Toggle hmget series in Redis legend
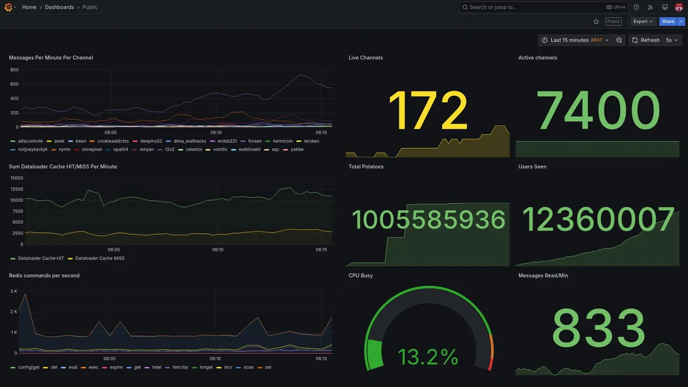Screen dimensions: 688x387 pos(206,368)
